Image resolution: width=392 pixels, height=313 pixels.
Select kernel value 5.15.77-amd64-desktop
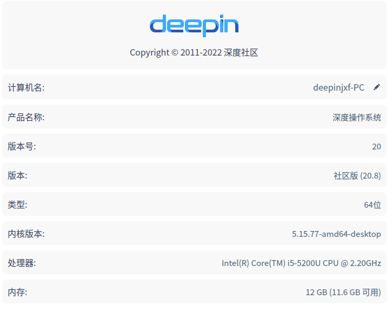336,234
